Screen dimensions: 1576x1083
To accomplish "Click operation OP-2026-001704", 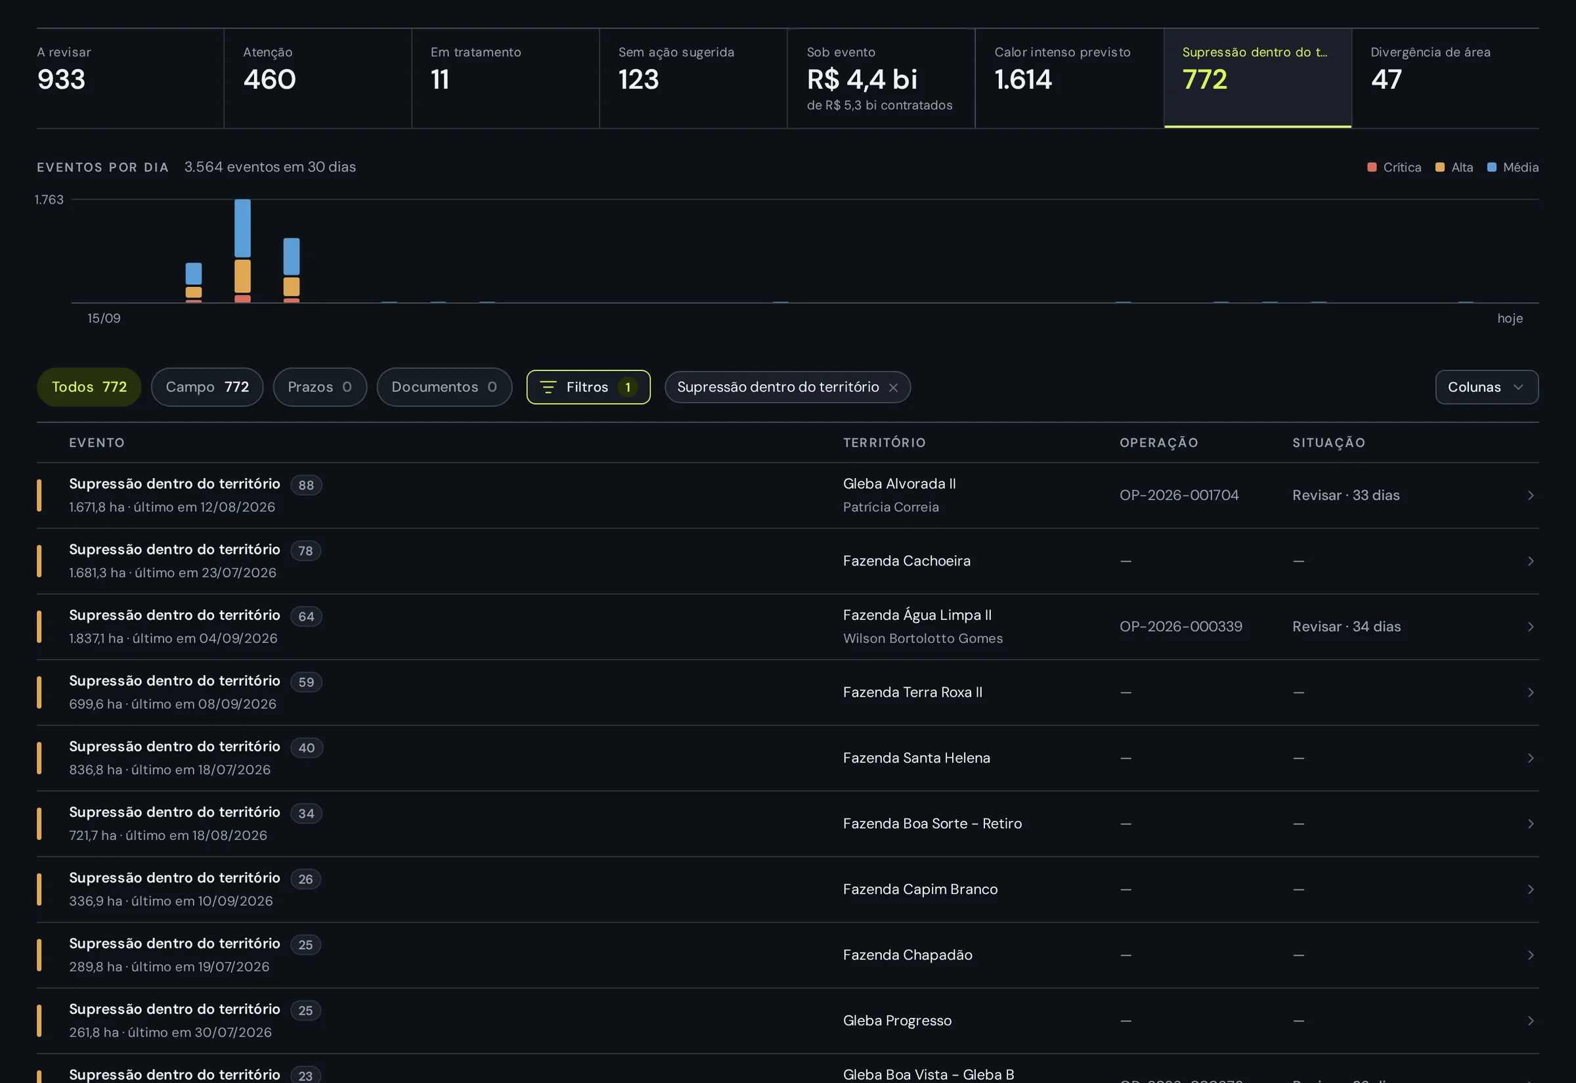I will click(1179, 495).
